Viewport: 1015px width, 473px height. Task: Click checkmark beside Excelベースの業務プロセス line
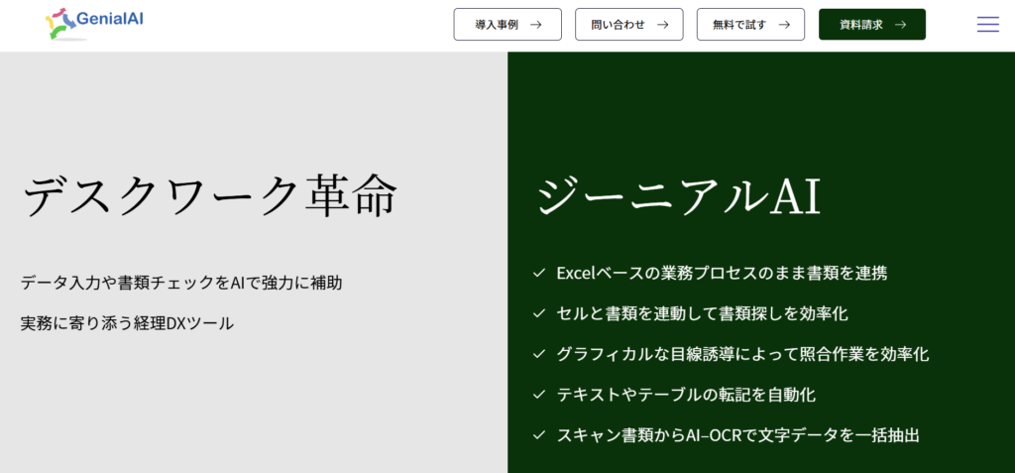pos(538,274)
